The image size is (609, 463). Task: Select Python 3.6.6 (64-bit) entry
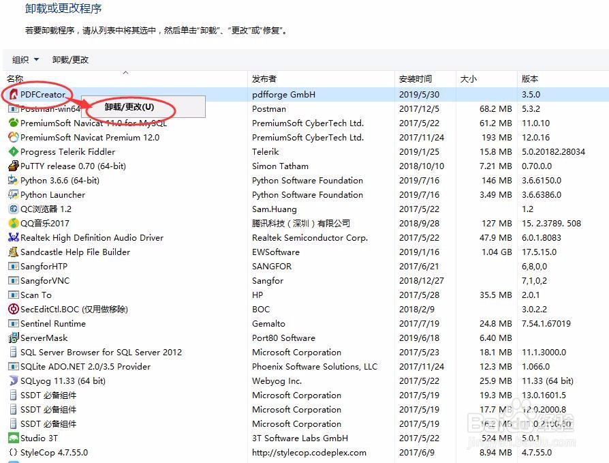[x=60, y=181]
